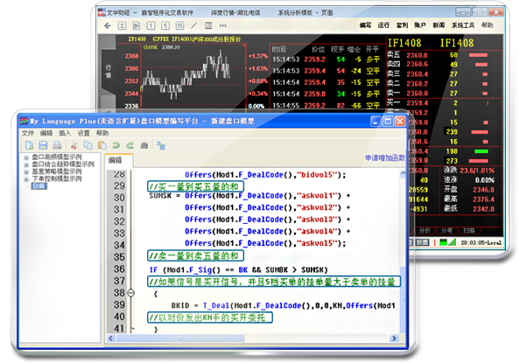
Task: Show more toolbar items via chevrons
Action: (x=223, y=25)
